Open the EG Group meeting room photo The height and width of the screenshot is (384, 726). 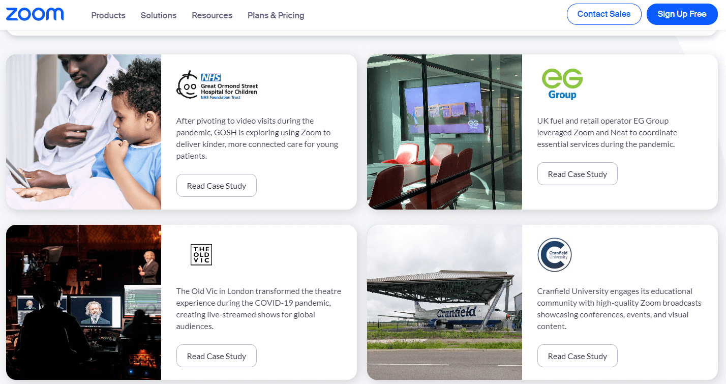(445, 132)
